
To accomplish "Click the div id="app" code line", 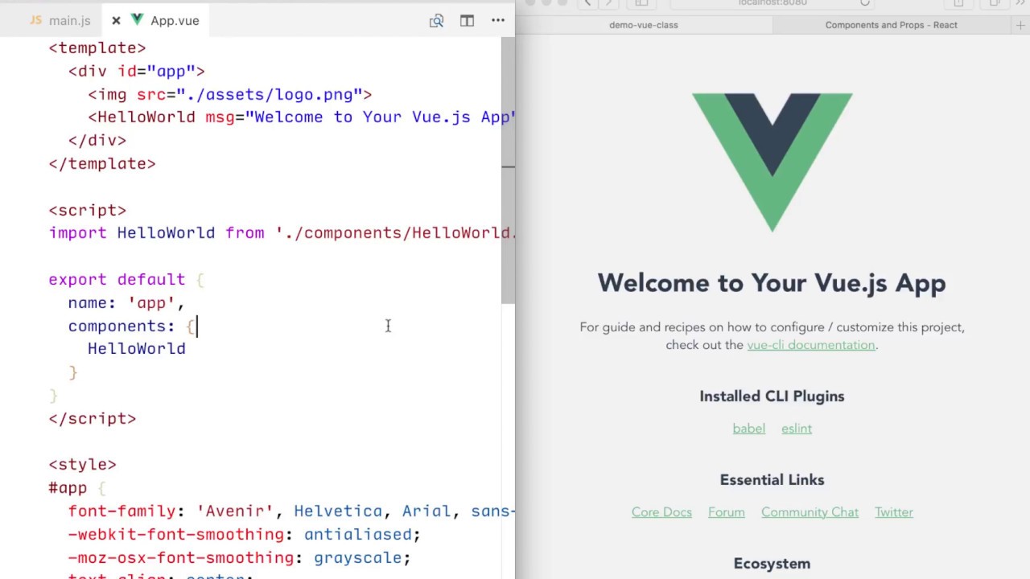I will click(136, 72).
